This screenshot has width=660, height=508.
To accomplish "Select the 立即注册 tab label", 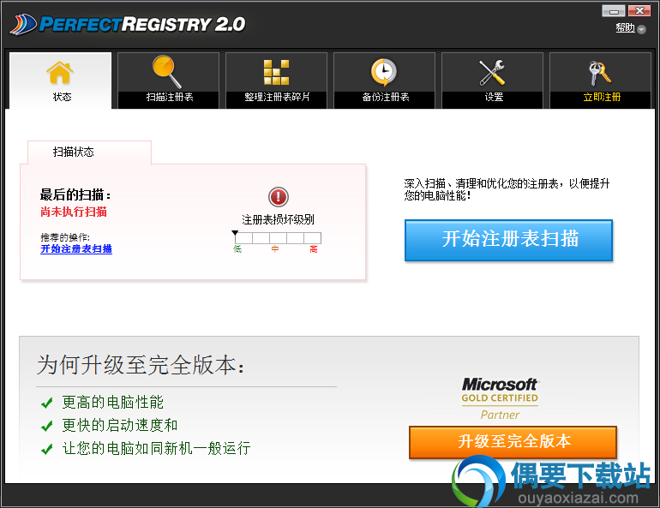I will point(602,97).
